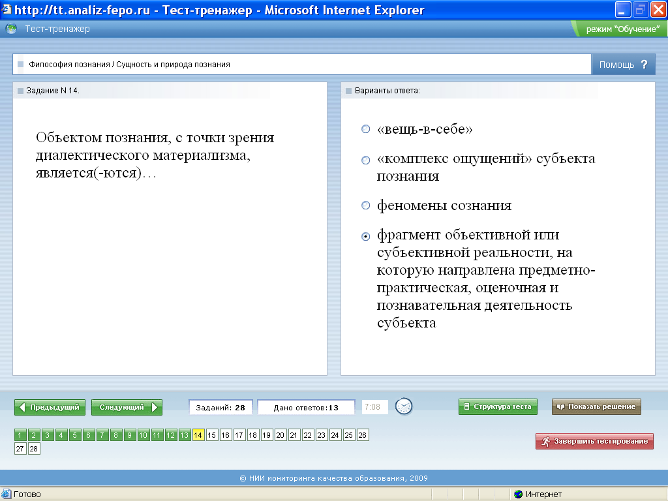Image resolution: width=668 pixels, height=501 pixels.
Task: Open Структура теста
Action: coord(498,407)
